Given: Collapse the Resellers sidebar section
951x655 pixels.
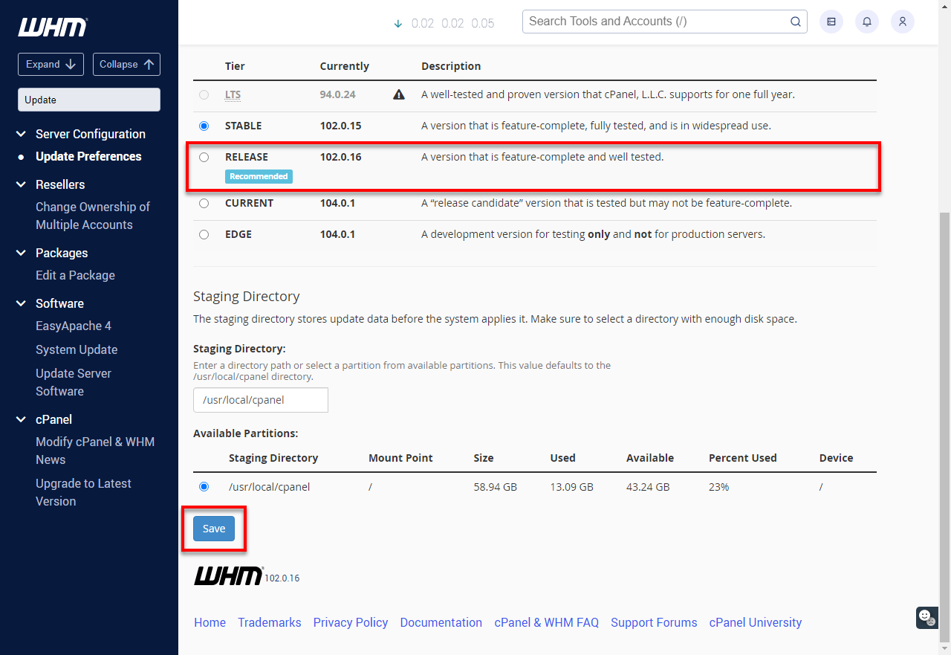Looking at the screenshot, I should tap(21, 184).
